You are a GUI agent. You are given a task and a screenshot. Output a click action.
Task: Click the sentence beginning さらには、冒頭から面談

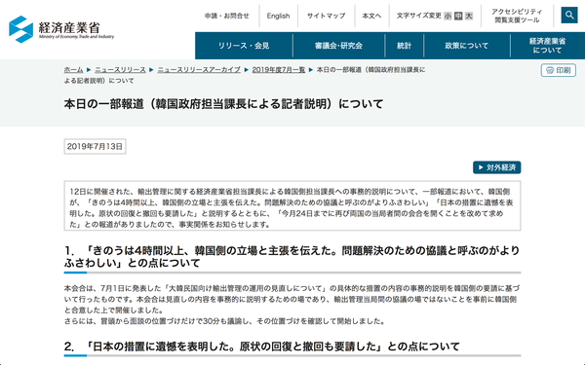(x=224, y=321)
